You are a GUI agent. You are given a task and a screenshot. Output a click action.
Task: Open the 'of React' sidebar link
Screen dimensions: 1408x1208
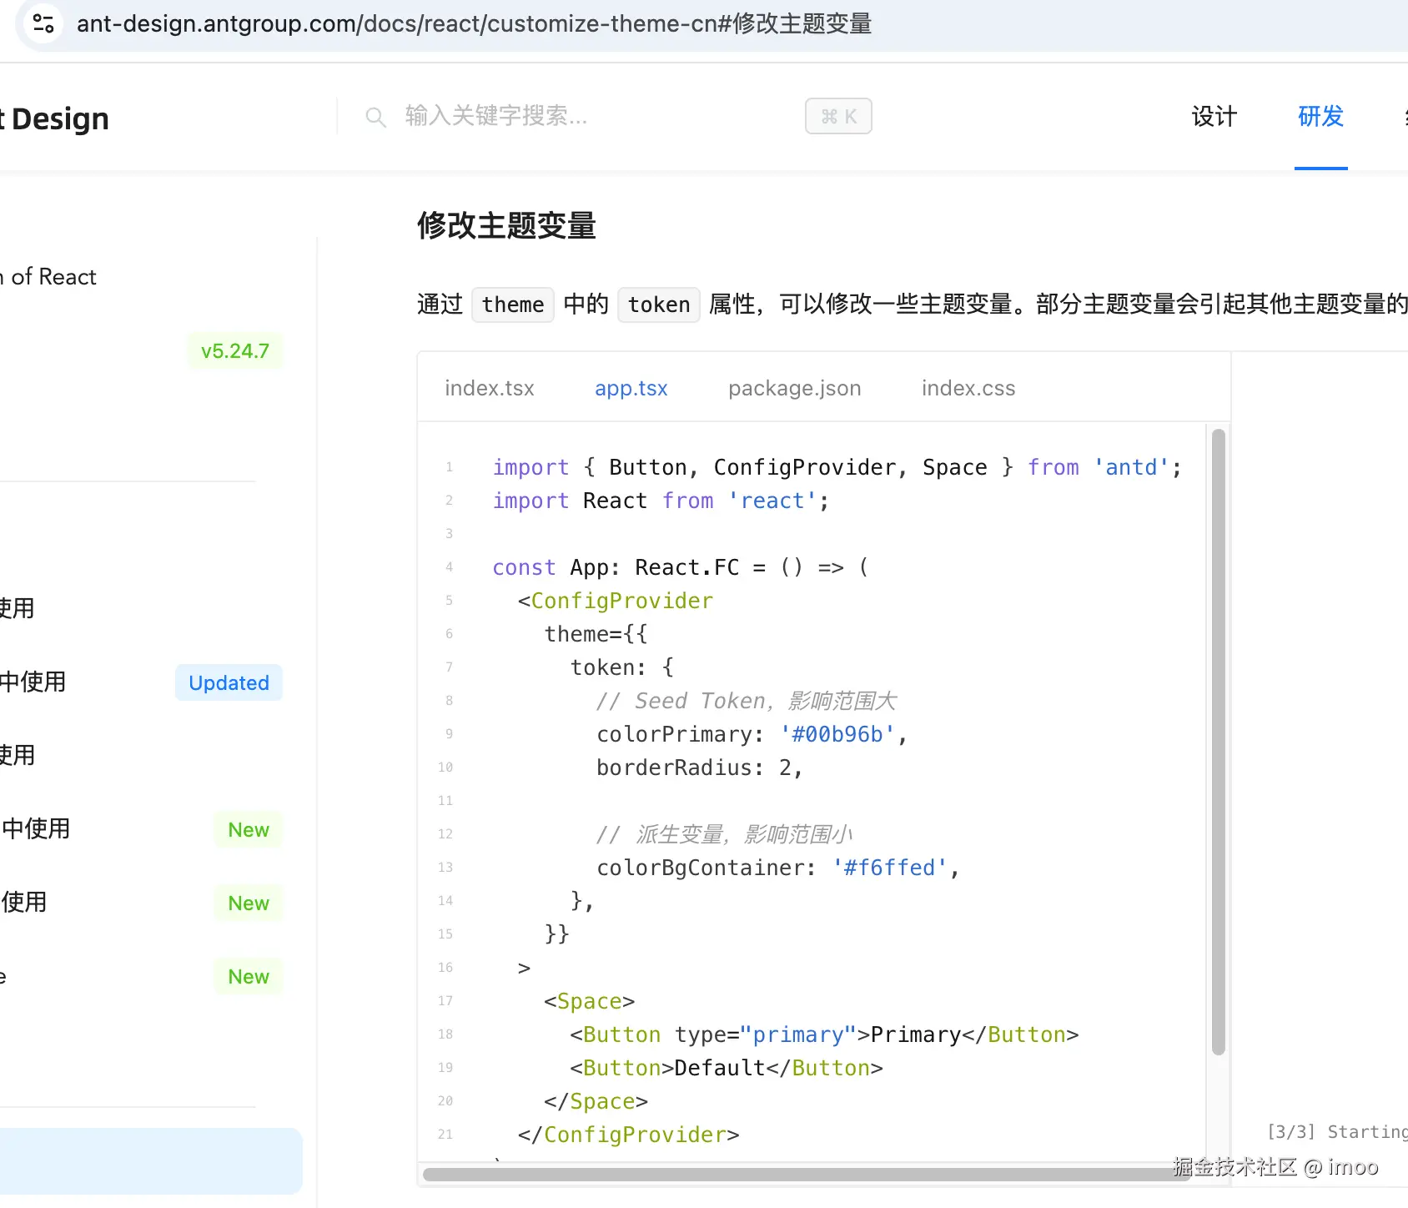(50, 277)
